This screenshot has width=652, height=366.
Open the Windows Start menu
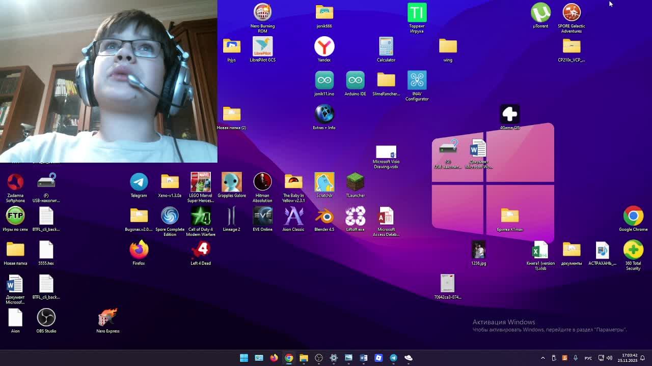tap(244, 358)
